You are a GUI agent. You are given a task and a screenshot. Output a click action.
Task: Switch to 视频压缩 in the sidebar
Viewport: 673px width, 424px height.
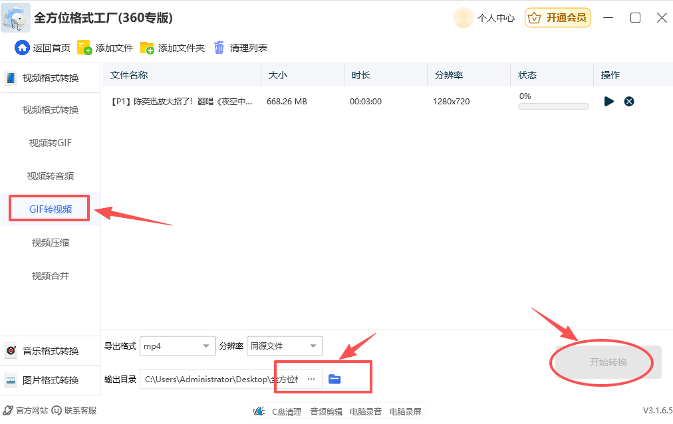50,243
